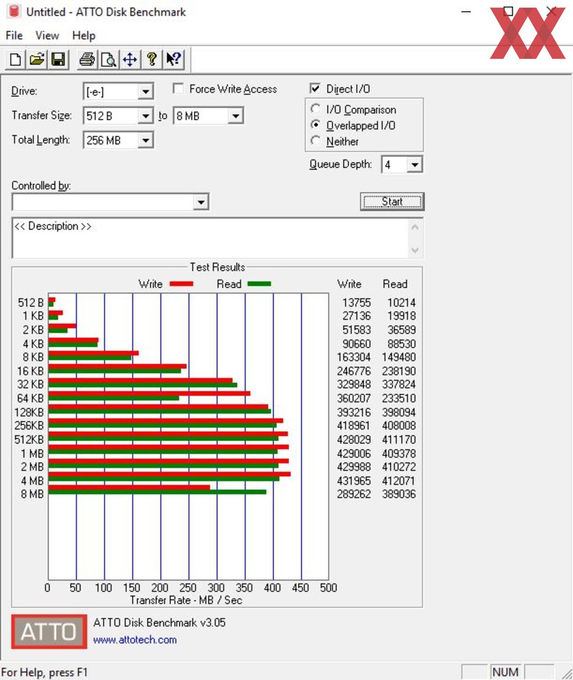Uncheck the Direct I/O checkbox
573x680 pixels.
(315, 88)
